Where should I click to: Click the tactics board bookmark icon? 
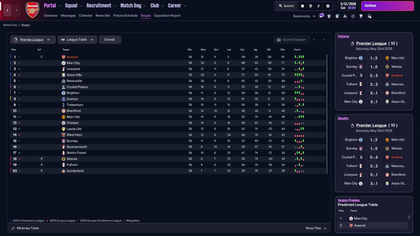point(337,16)
